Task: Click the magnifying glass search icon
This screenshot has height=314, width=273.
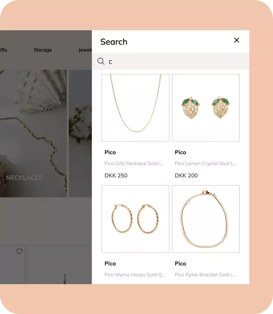Action: click(101, 61)
